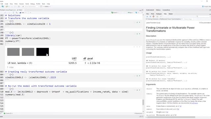Viewport: 211px width, 119px height.
Task: Switch to the Packages tab
Action: (x=159, y=14)
